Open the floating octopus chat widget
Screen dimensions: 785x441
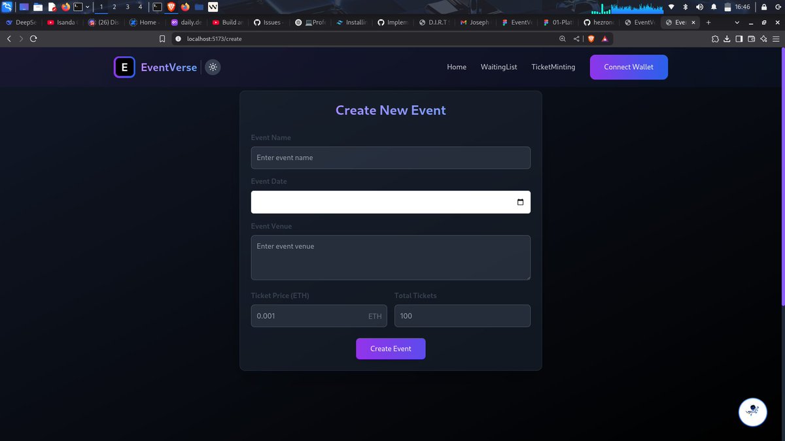click(x=752, y=412)
